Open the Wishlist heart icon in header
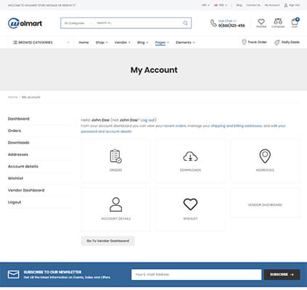 pos(261,22)
